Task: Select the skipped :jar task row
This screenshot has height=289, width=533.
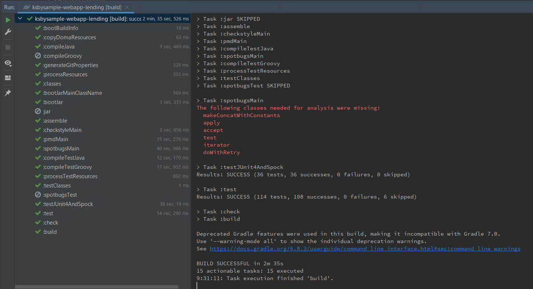Action: [103, 112]
